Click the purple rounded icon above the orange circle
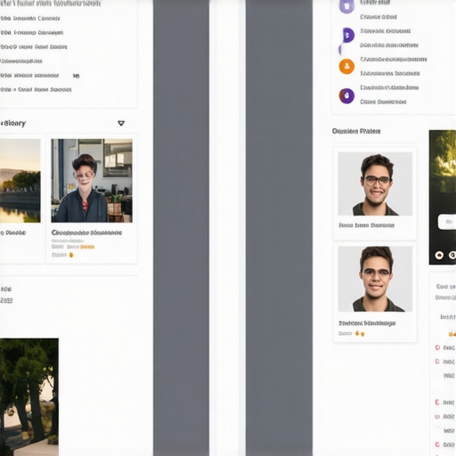Viewport: 456px width, 456px height. (347, 36)
